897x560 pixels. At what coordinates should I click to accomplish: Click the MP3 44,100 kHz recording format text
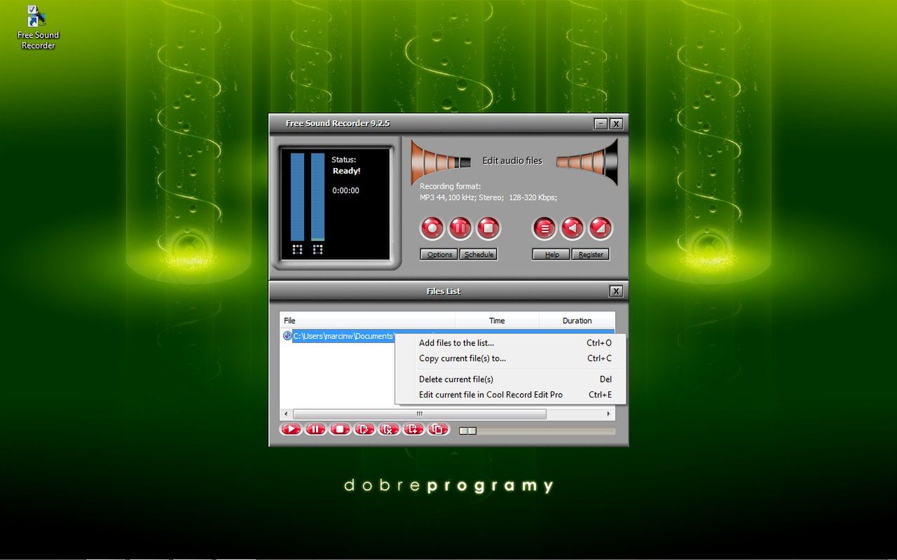pyautogui.click(x=488, y=197)
